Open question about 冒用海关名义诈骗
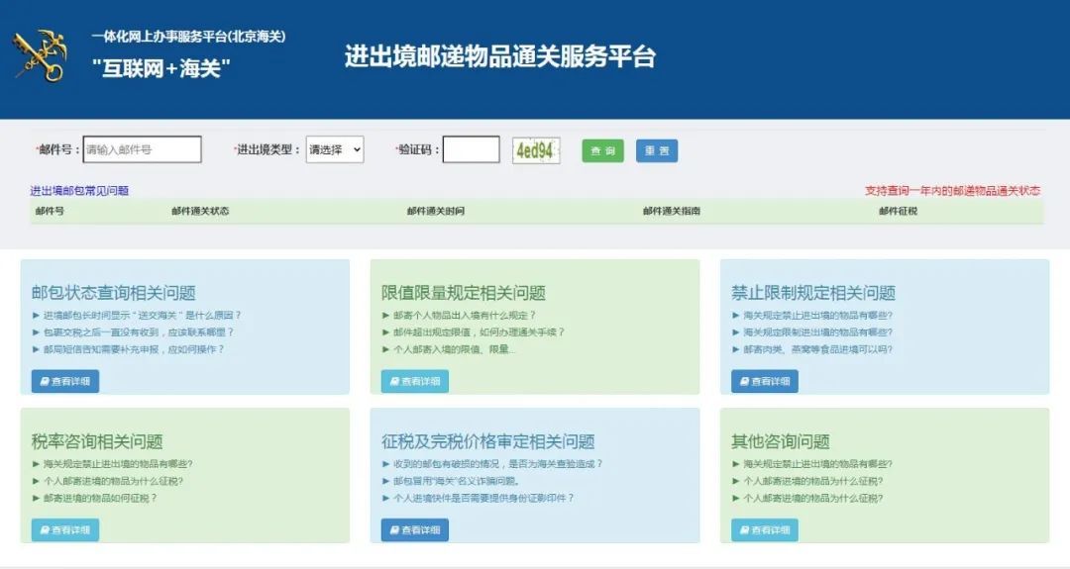Image resolution: width=1070 pixels, height=569 pixels. [456, 481]
